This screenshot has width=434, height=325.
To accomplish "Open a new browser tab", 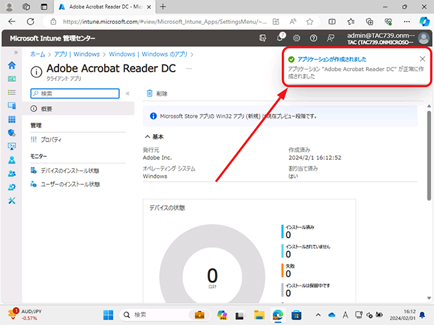I will [x=163, y=7].
